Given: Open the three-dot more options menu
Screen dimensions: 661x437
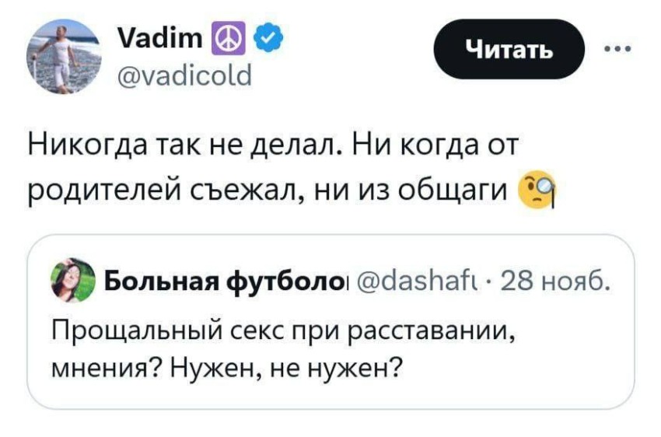Looking at the screenshot, I should [x=617, y=49].
